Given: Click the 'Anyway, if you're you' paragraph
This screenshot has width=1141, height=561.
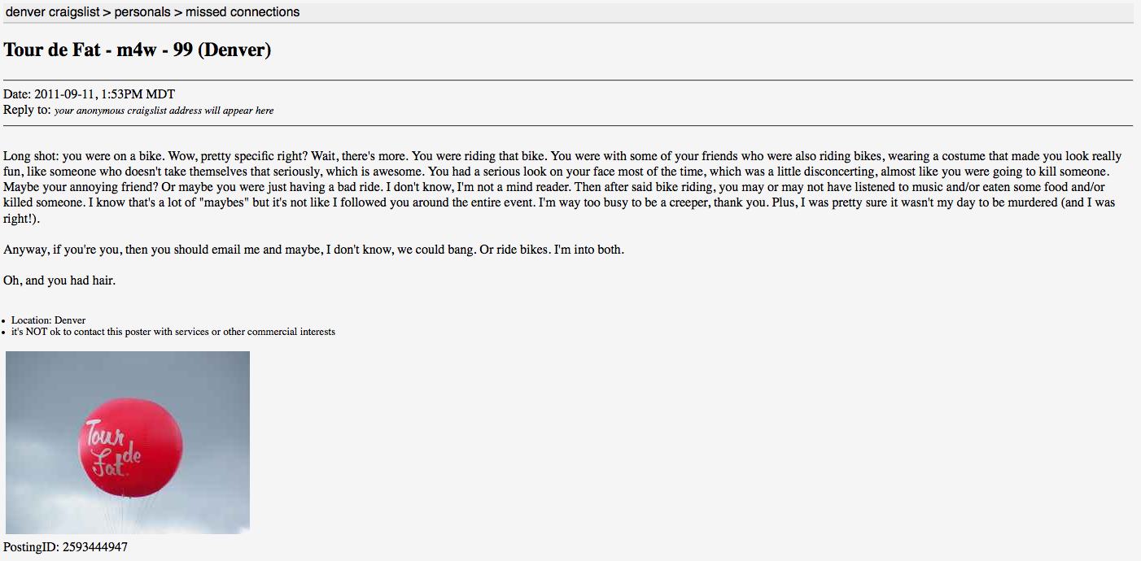Looking at the screenshot, I should point(313,250).
